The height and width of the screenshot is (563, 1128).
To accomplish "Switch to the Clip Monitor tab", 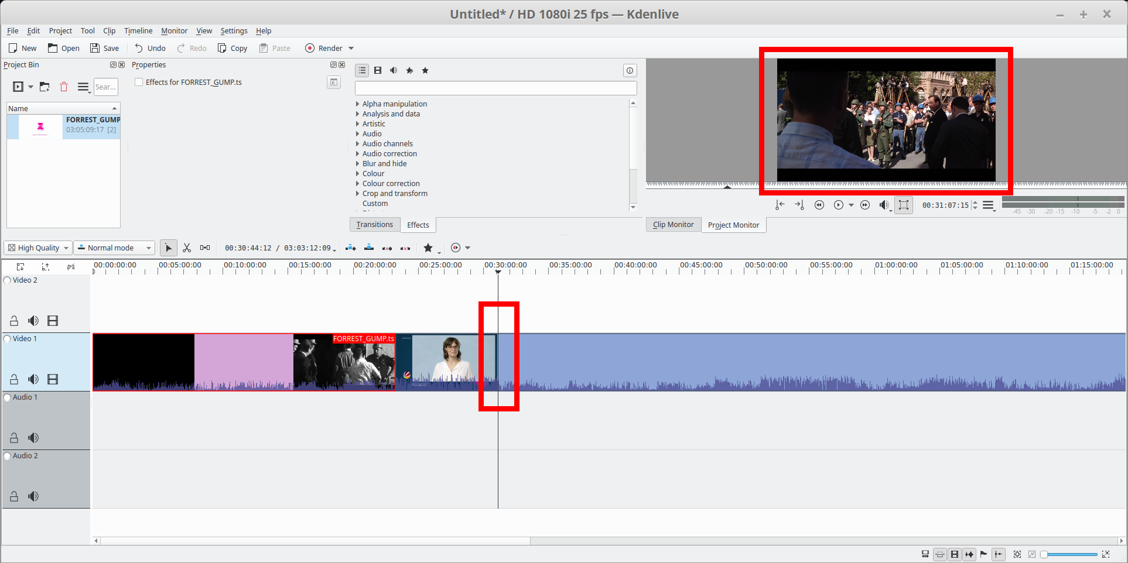I will click(x=674, y=225).
